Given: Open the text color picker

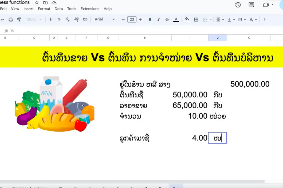Looking at the screenshot, I should click(x=176, y=19).
